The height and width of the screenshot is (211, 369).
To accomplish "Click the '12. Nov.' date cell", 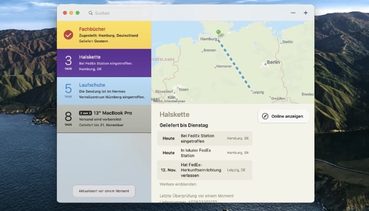I will 168,170.
